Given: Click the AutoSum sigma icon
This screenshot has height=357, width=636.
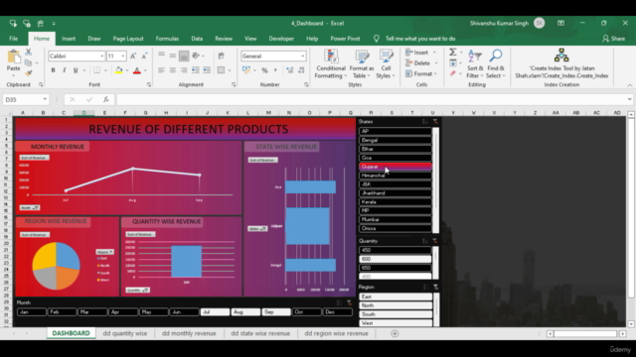Looking at the screenshot, I should (x=453, y=53).
